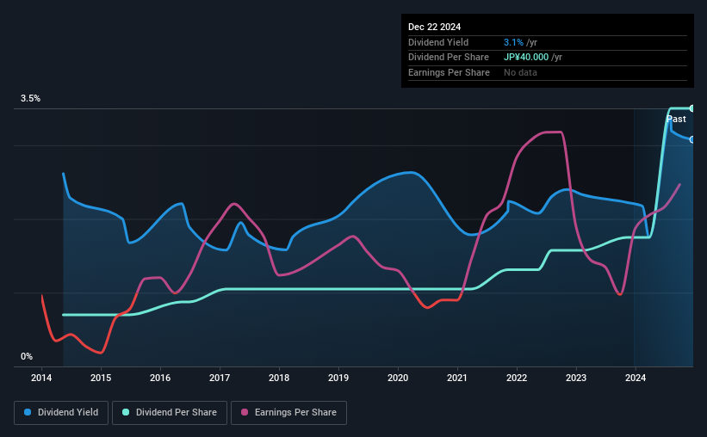Viewport: 707px width, 437px height.
Task: Click the blue endpoint marker on Dividend Yield line
Action: [692, 140]
